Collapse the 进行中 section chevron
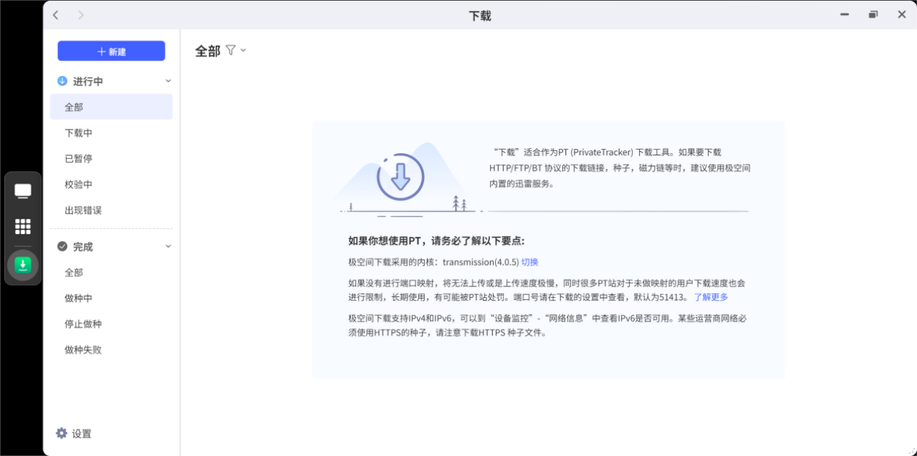This screenshot has height=456, width=917. coord(168,82)
